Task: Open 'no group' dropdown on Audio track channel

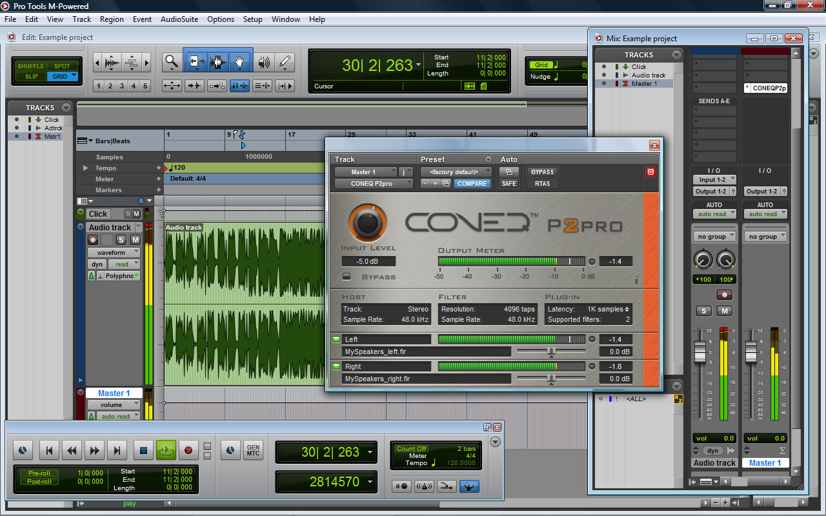Action: [x=714, y=237]
